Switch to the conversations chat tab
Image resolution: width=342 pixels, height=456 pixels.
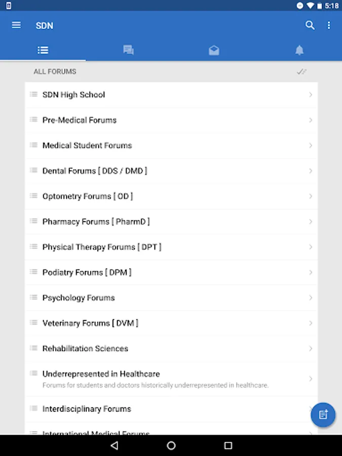pyautogui.click(x=128, y=50)
